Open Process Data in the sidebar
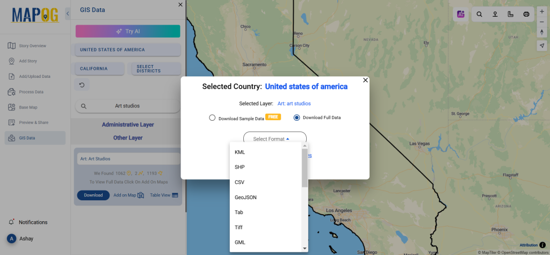 (x=31, y=92)
